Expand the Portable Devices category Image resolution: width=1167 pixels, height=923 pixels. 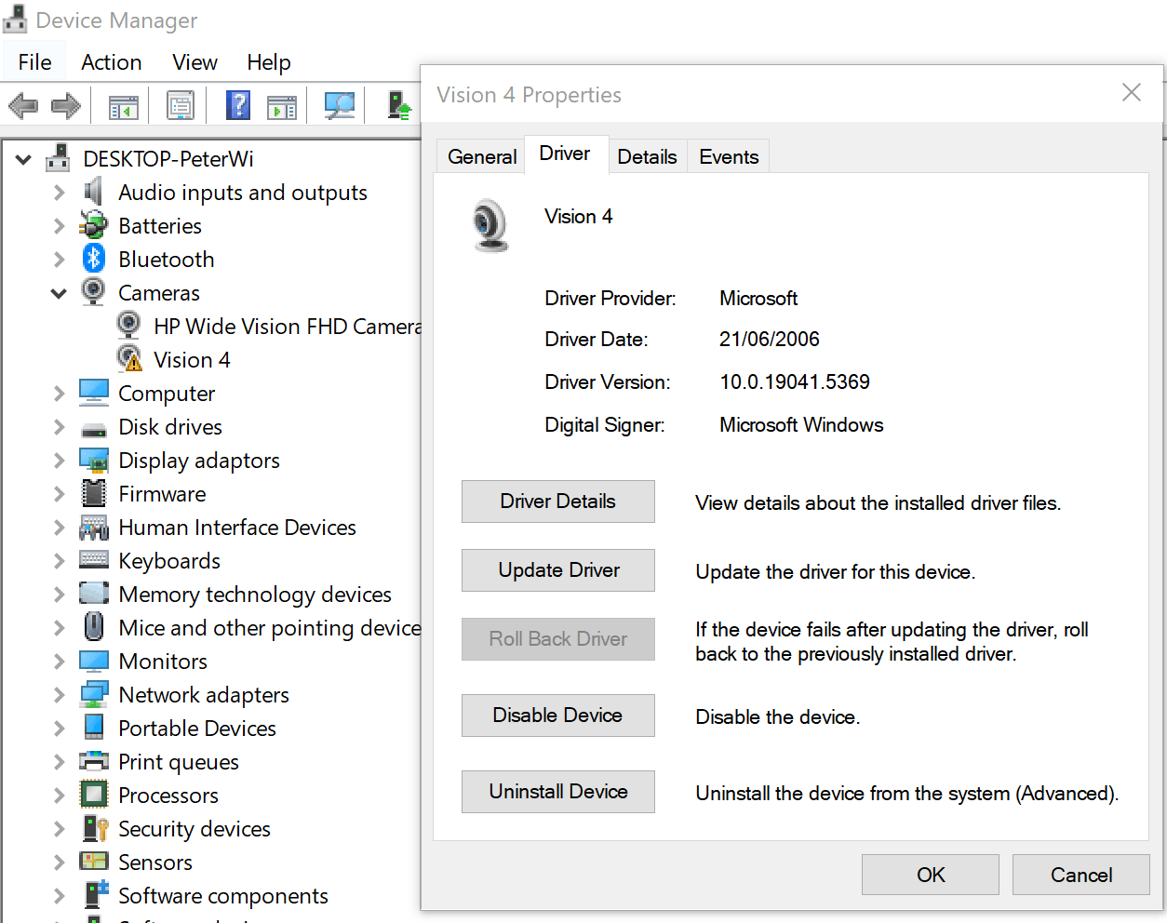[59, 729]
